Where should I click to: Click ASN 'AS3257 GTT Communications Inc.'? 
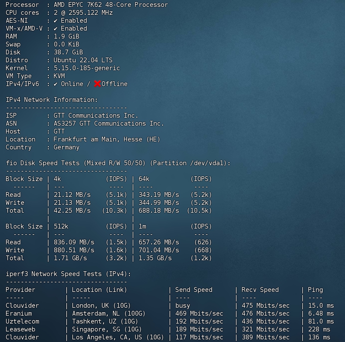click(x=109, y=123)
